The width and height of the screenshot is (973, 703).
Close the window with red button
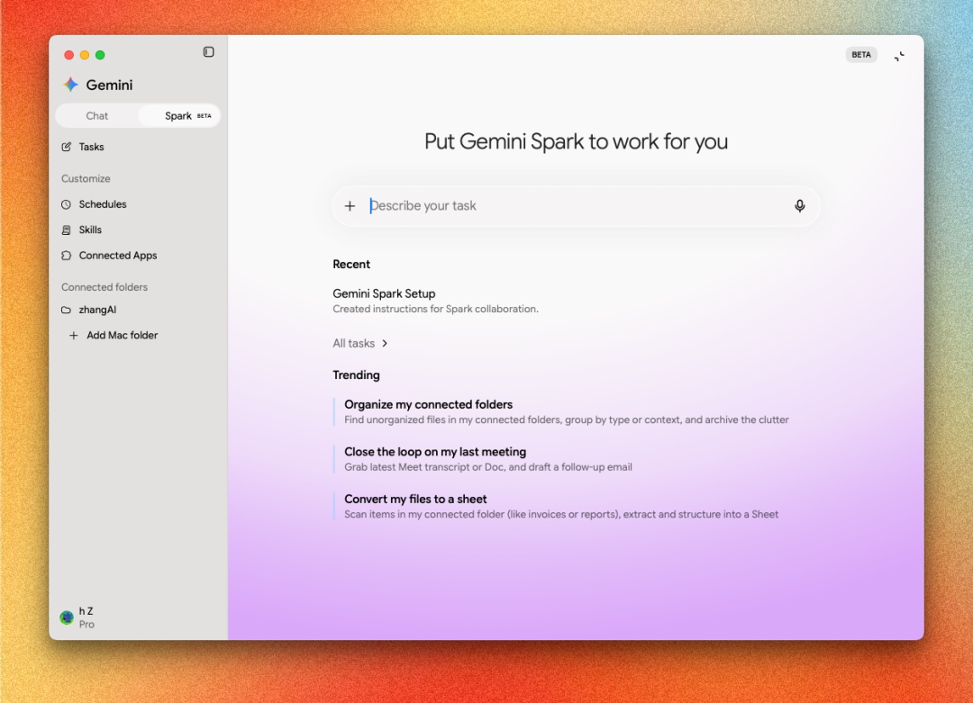point(68,55)
